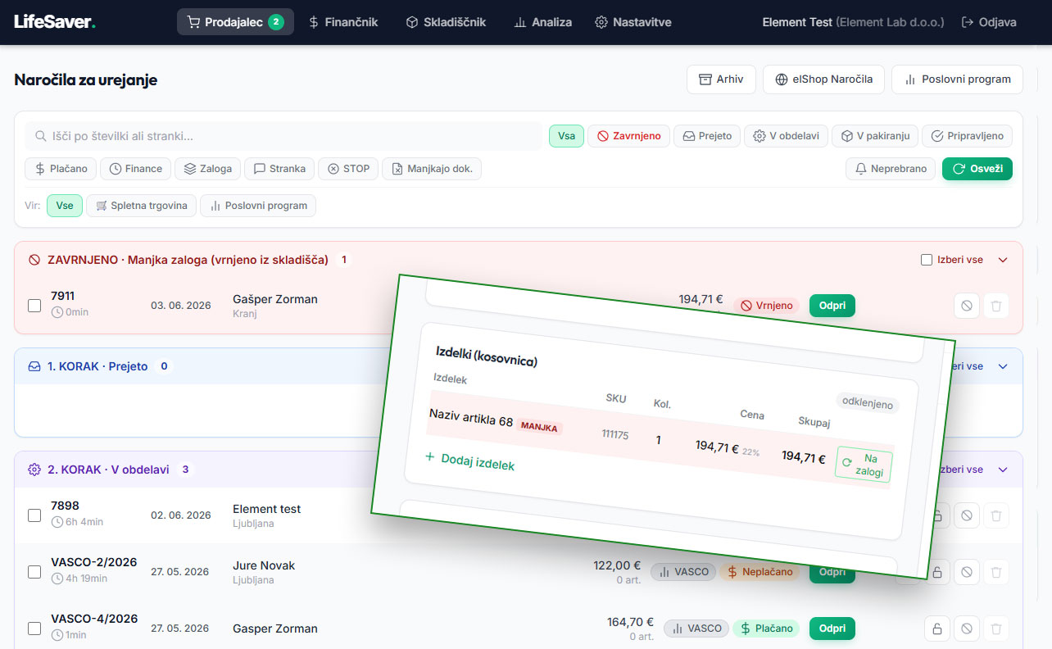Filter orders by Pripravljeno
1052x649 pixels.
coord(967,136)
